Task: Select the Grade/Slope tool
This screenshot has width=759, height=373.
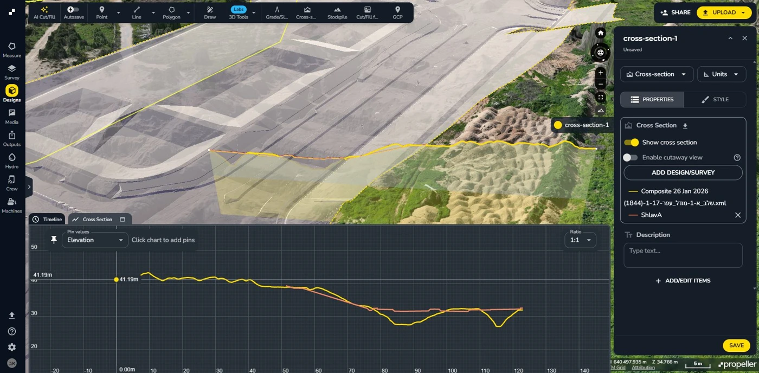Action: click(x=276, y=12)
